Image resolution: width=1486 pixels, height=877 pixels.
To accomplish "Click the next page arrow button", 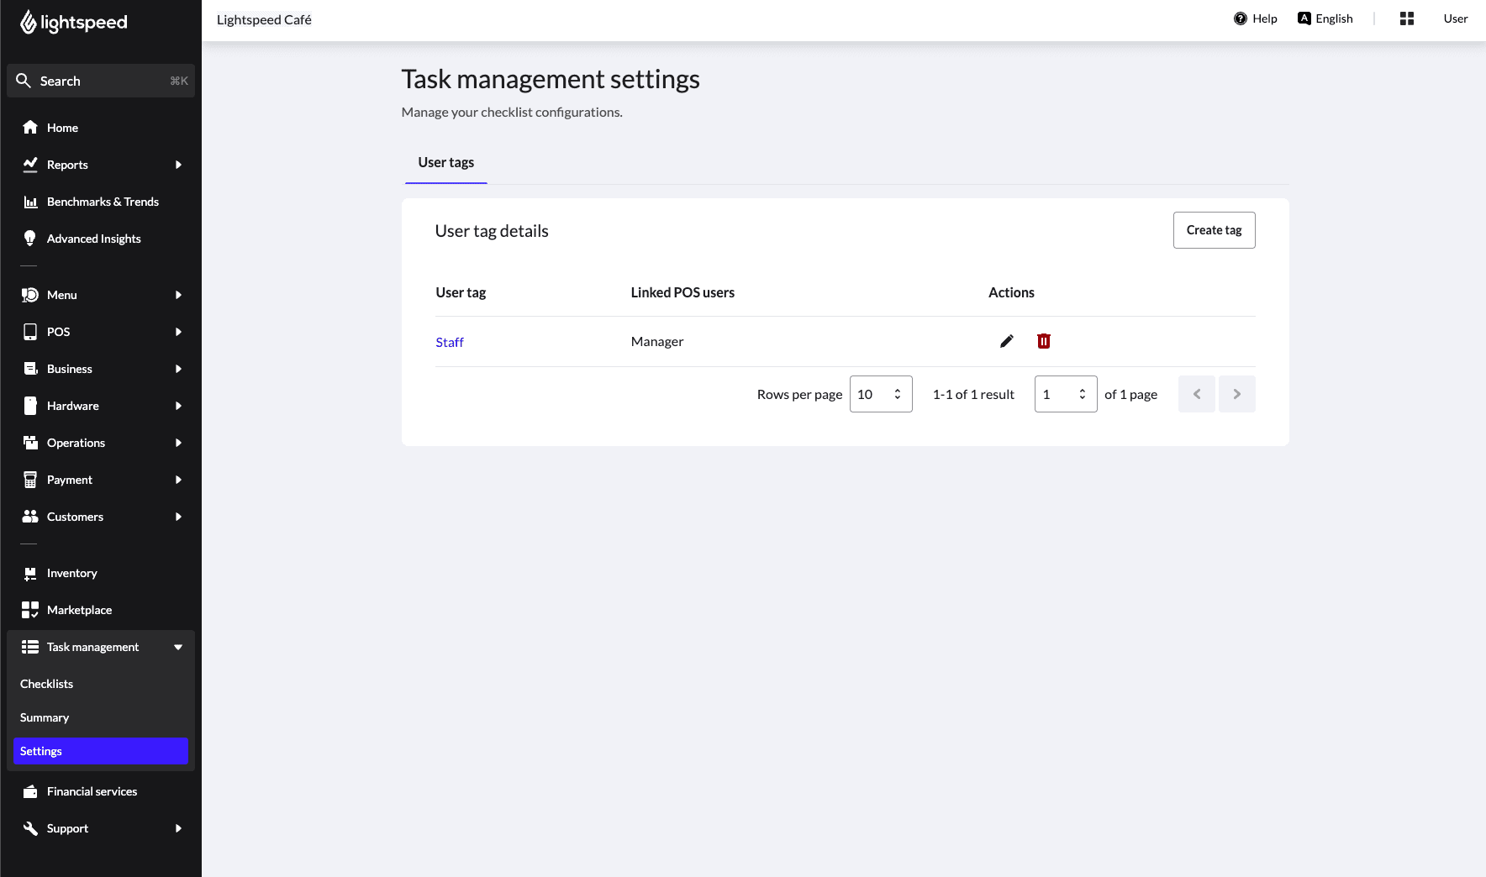I will [1236, 393].
